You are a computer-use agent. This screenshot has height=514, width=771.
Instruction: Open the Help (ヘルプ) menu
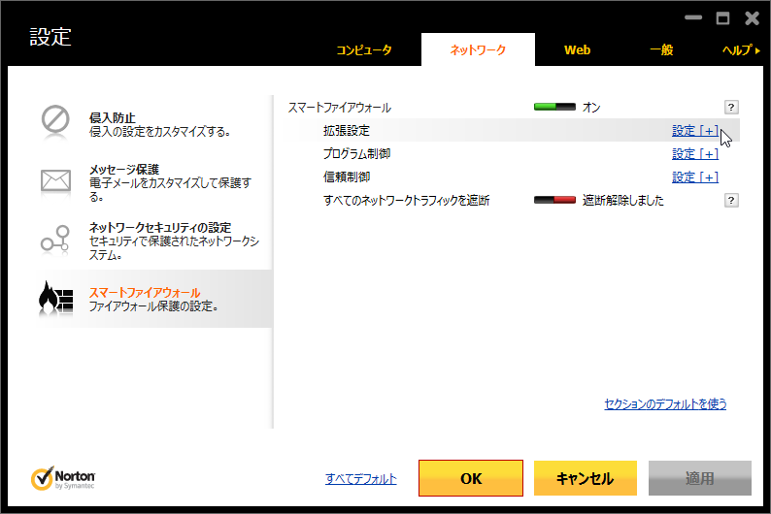(x=742, y=50)
